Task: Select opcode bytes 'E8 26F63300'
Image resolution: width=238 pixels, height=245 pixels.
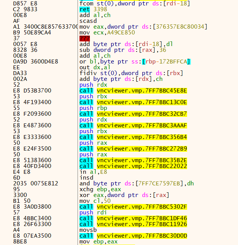Action: (x=32, y=224)
